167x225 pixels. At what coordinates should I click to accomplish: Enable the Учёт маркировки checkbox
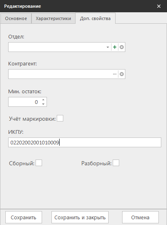pos(60,118)
